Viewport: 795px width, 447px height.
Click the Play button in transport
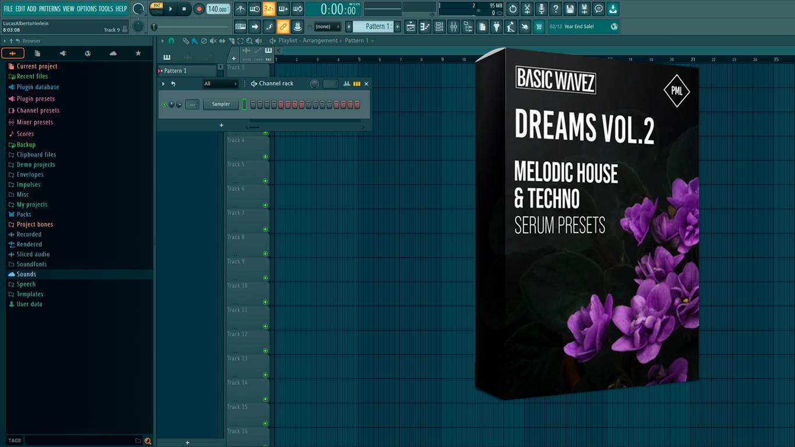click(x=171, y=9)
